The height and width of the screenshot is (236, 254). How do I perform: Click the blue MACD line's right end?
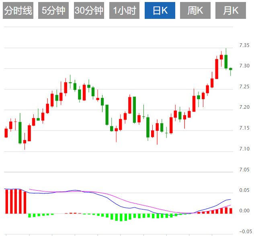pos(230,199)
